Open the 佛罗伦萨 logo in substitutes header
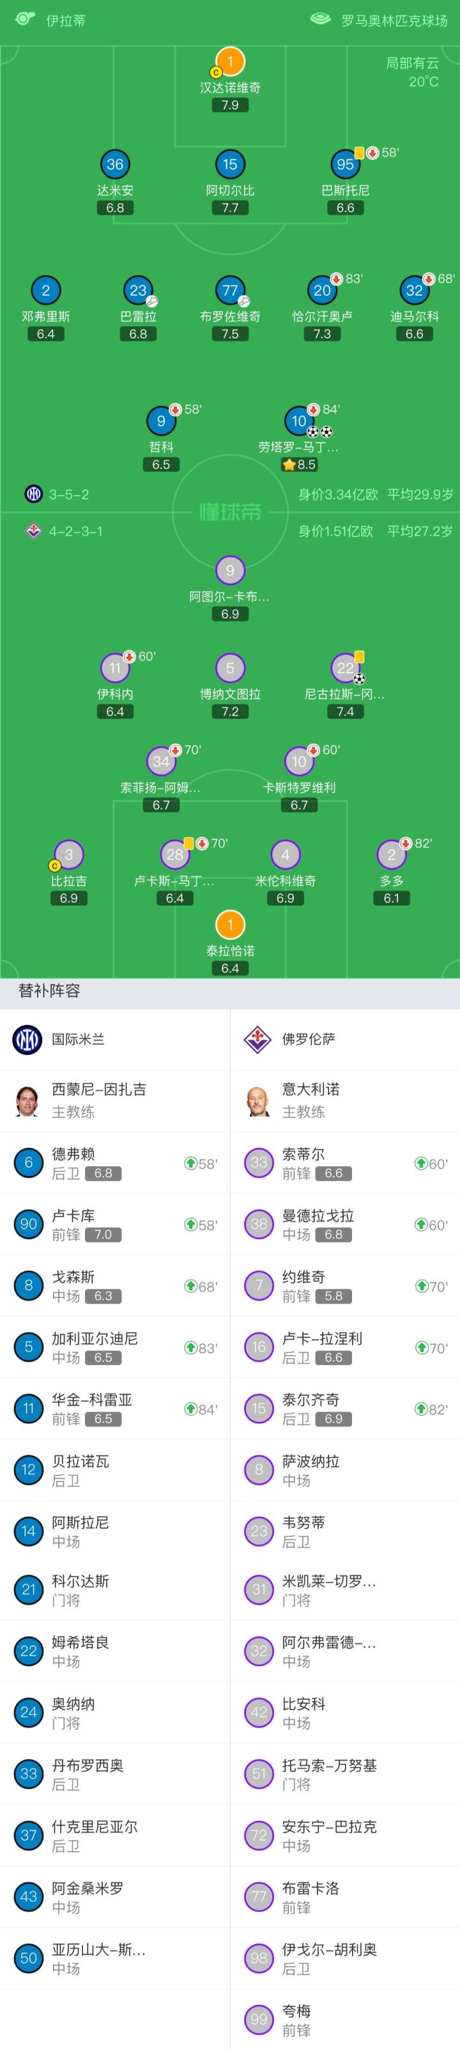 pos(257,1040)
